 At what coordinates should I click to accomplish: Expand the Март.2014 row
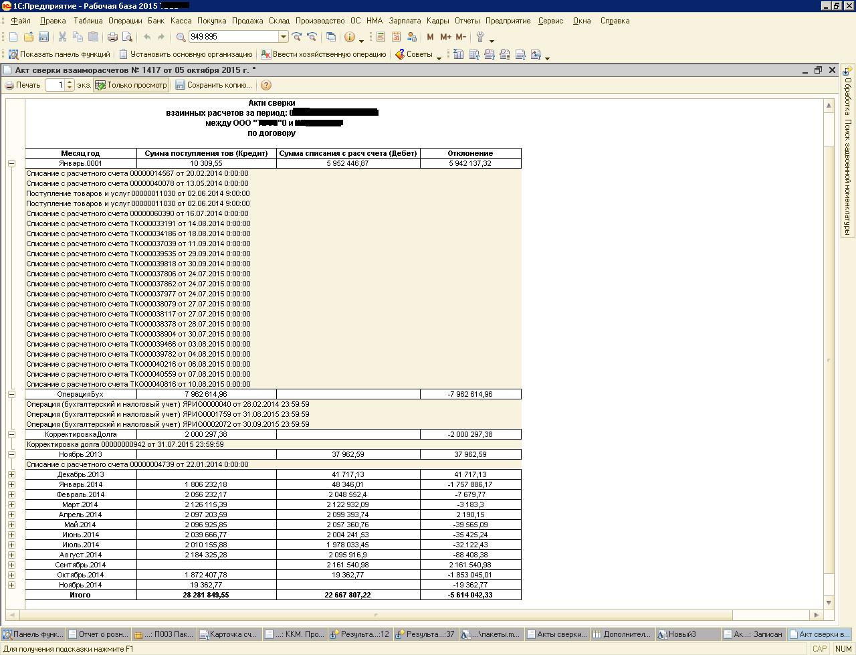tap(11, 504)
